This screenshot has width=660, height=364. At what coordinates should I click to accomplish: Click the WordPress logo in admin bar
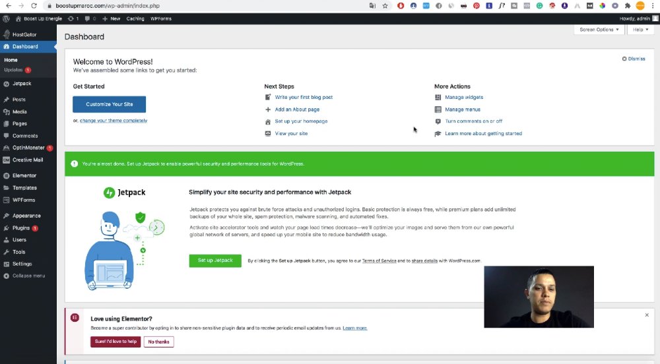(x=6, y=18)
